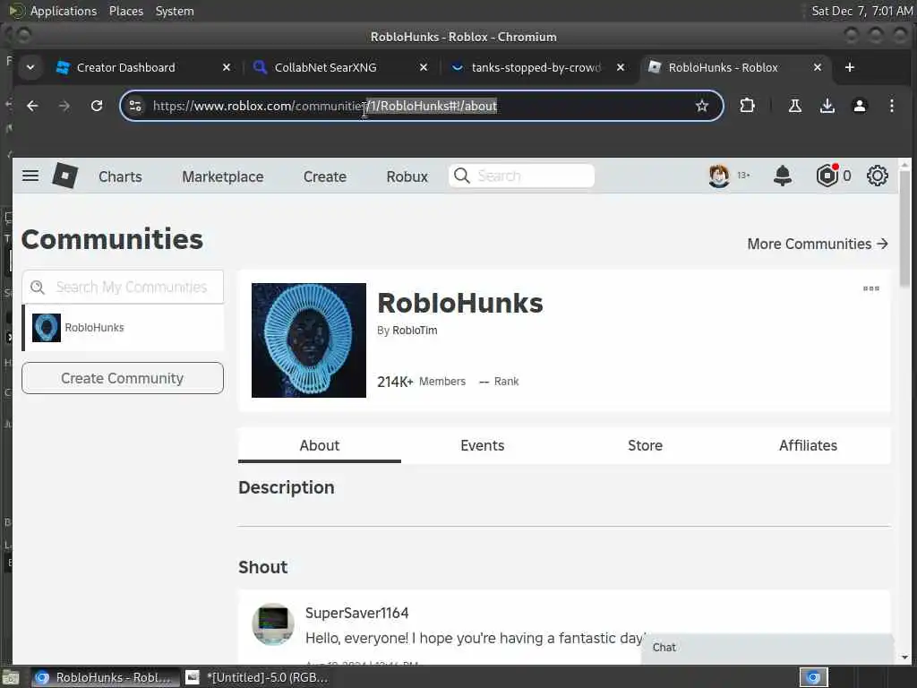
Task: Open the RobloHunks three-dot options menu
Action: click(x=870, y=288)
